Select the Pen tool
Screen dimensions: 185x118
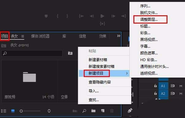[x=130, y=111]
